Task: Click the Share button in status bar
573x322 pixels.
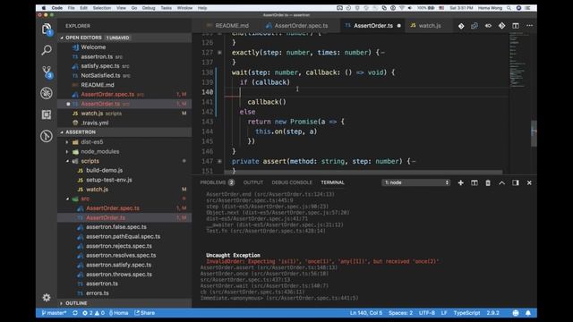Action: [x=145, y=313]
